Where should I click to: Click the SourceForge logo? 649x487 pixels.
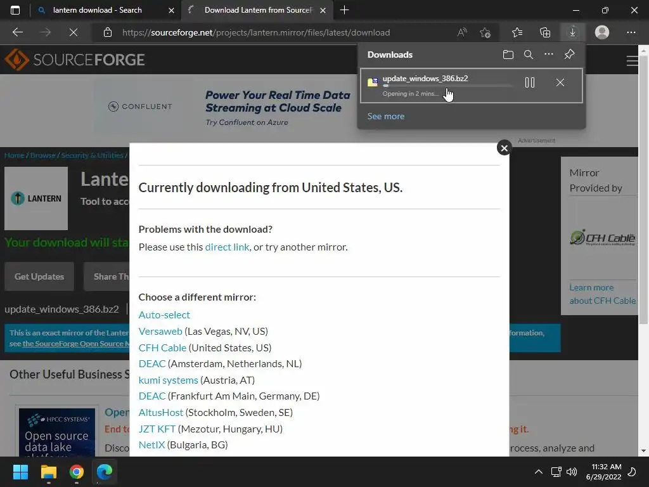click(75, 60)
